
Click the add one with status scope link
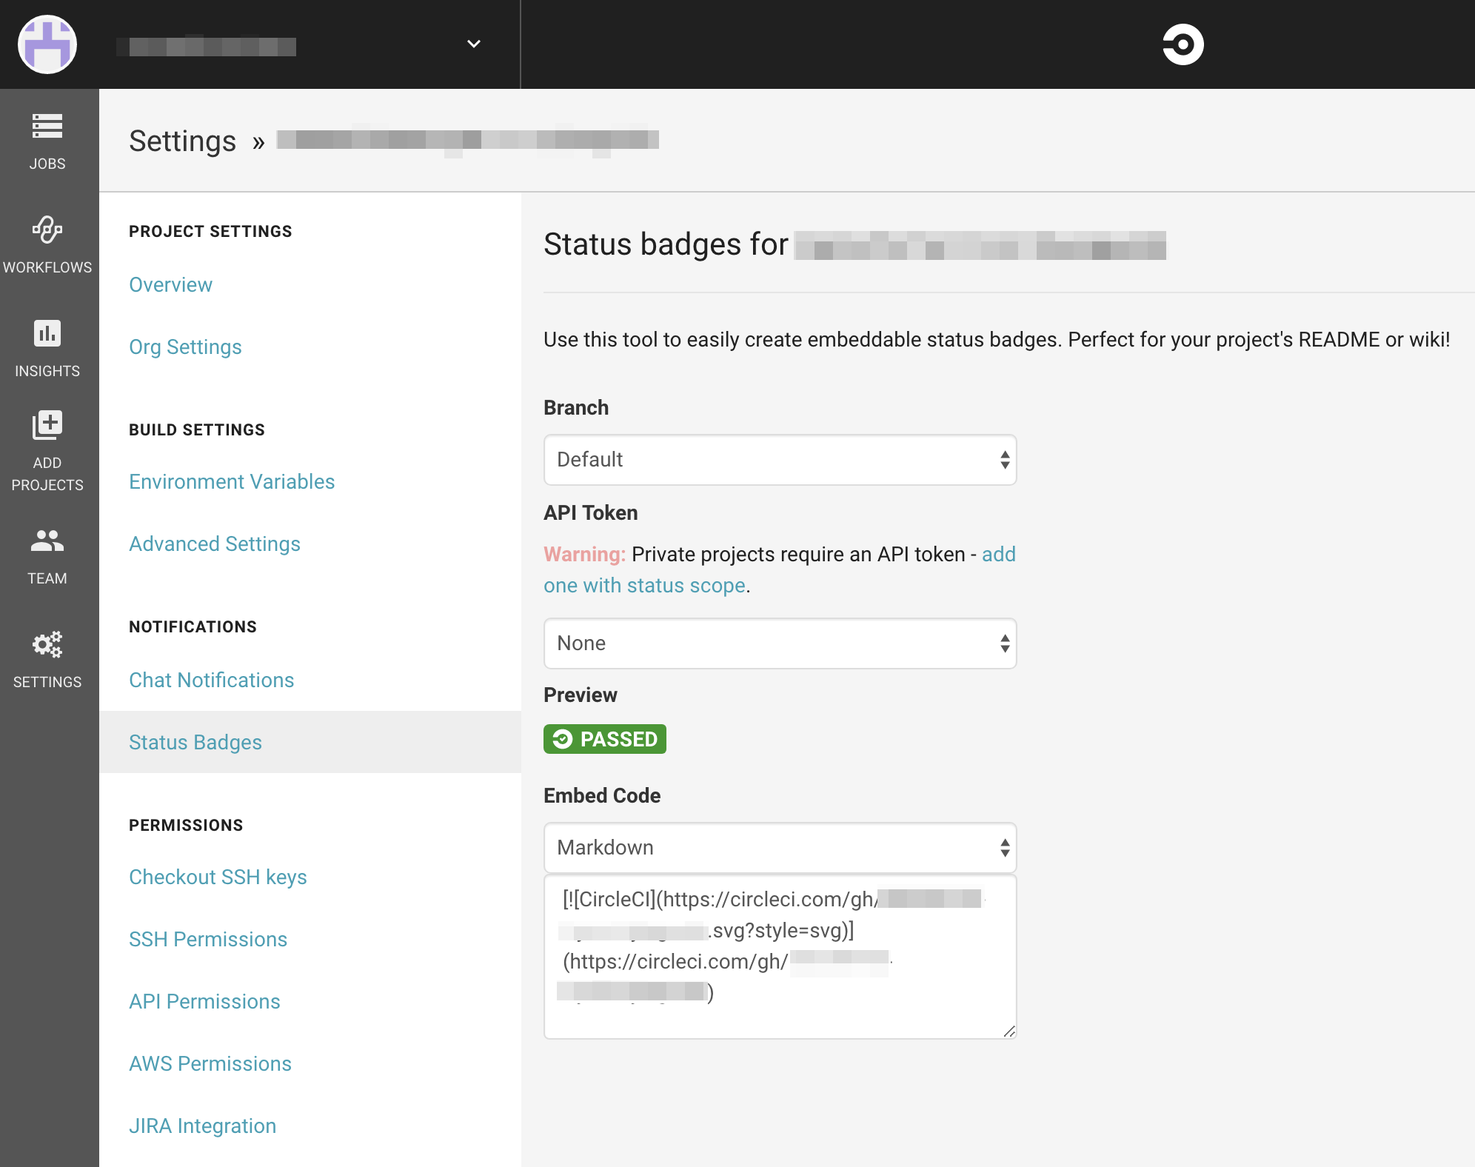click(x=644, y=585)
